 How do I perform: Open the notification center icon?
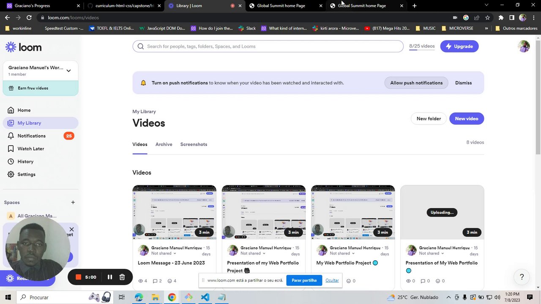point(530,297)
